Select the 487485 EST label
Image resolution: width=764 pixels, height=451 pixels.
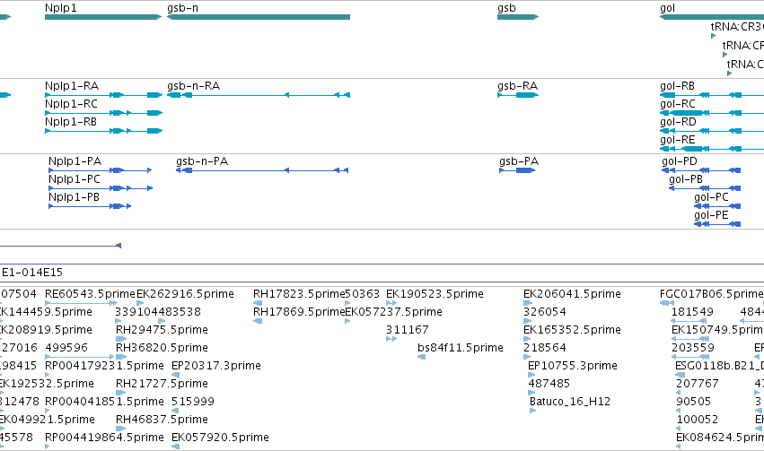[549, 384]
